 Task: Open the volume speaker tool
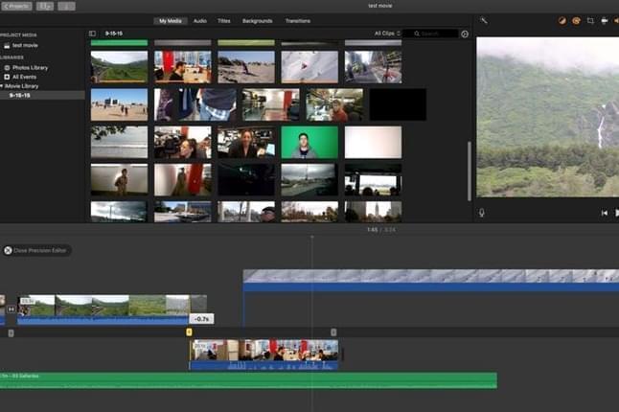pos(616,21)
